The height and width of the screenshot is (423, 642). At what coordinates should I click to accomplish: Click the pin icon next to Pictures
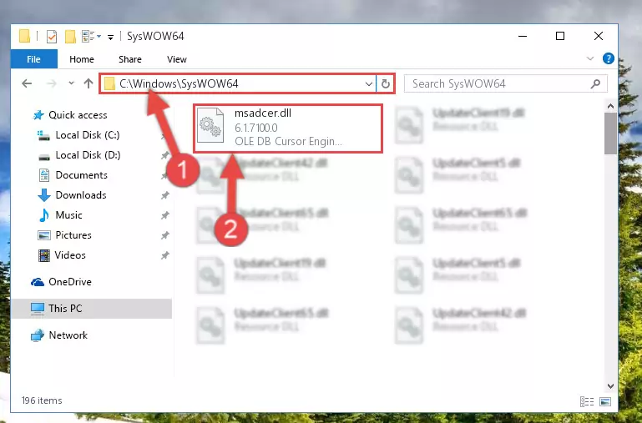[164, 235]
